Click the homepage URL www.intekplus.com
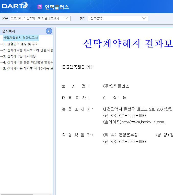173x195 pixels. [x=143, y=122]
